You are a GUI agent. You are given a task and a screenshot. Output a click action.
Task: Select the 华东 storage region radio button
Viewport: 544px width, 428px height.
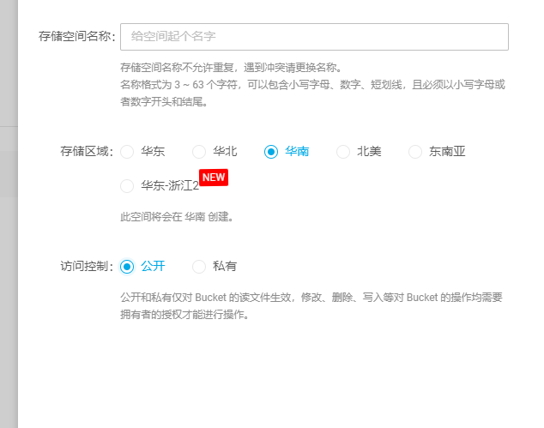pos(127,152)
